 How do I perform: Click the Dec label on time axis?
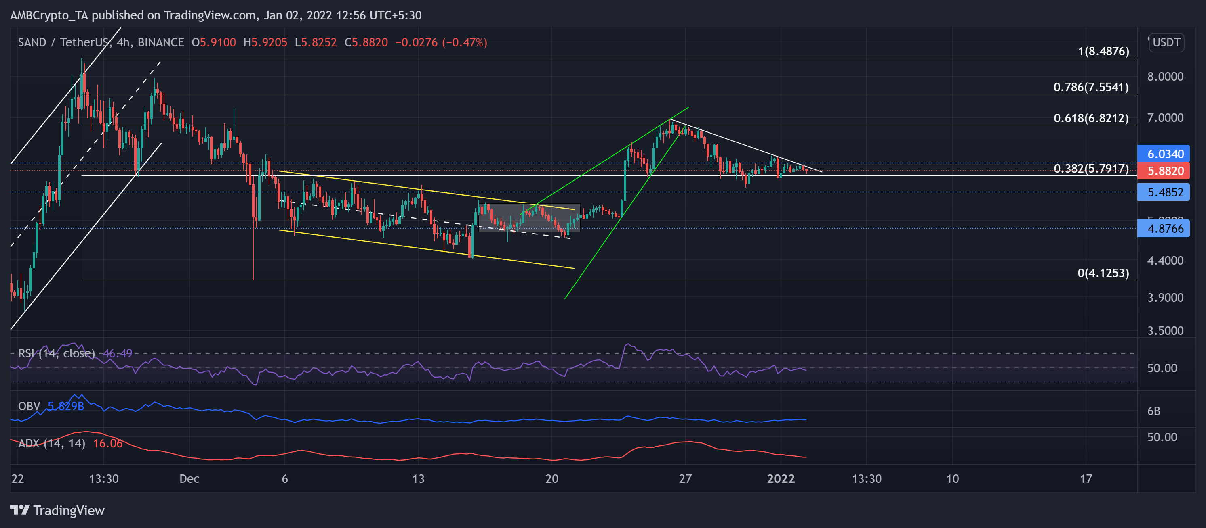[x=189, y=478]
